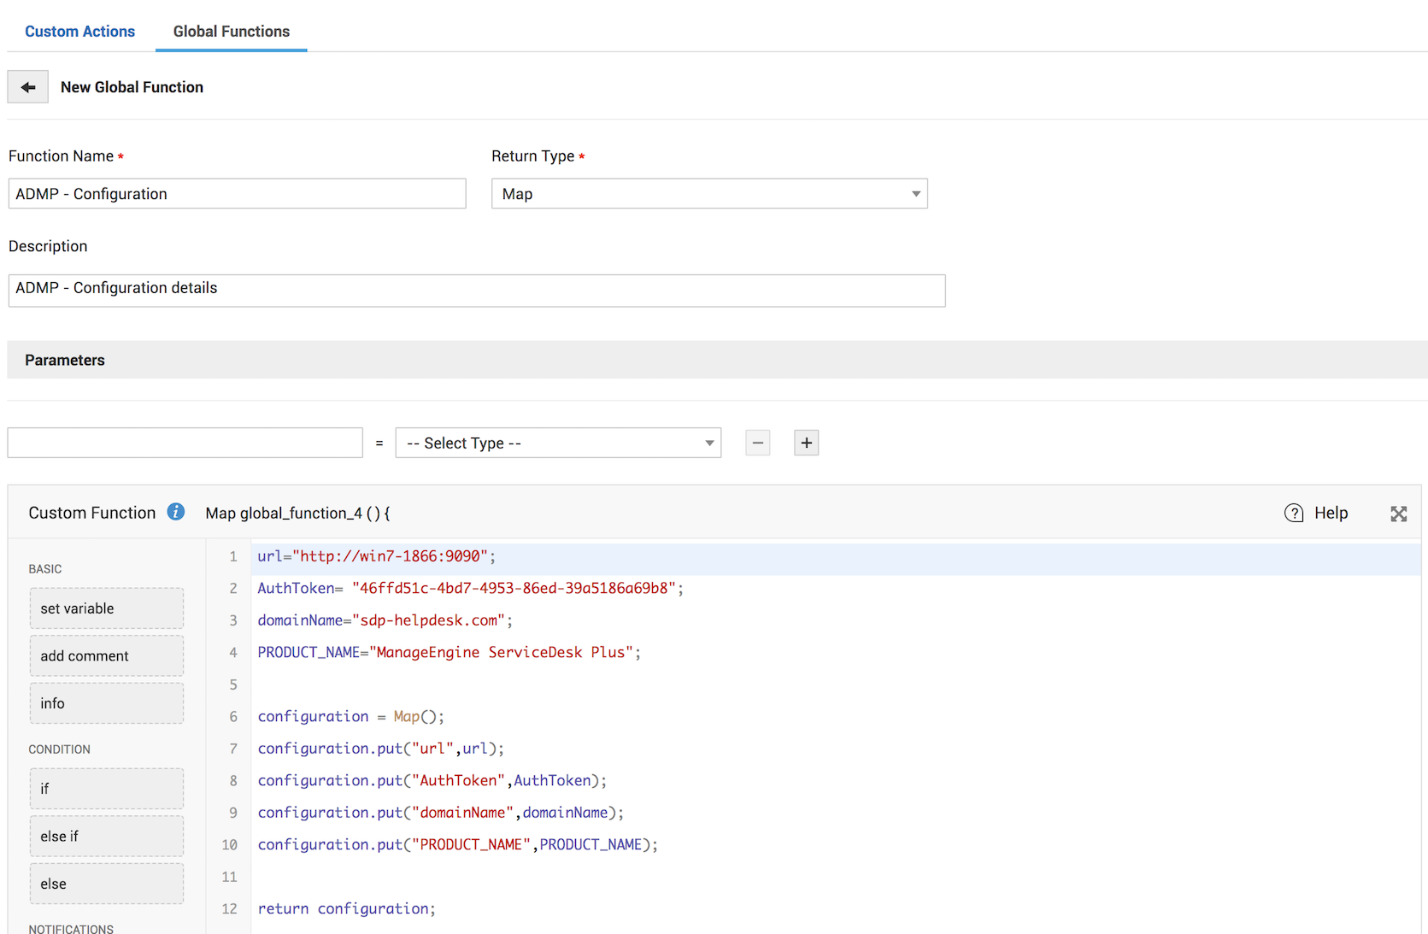The image size is (1428, 934).
Task: Insert a set variable block
Action: click(106, 608)
